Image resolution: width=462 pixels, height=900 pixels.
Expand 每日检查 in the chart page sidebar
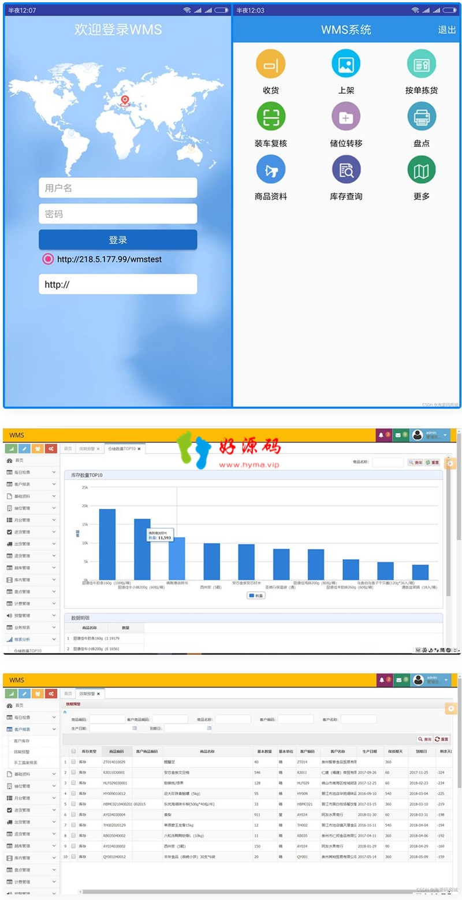[31, 473]
